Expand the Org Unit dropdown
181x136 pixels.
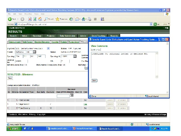click(x=48, y=48)
